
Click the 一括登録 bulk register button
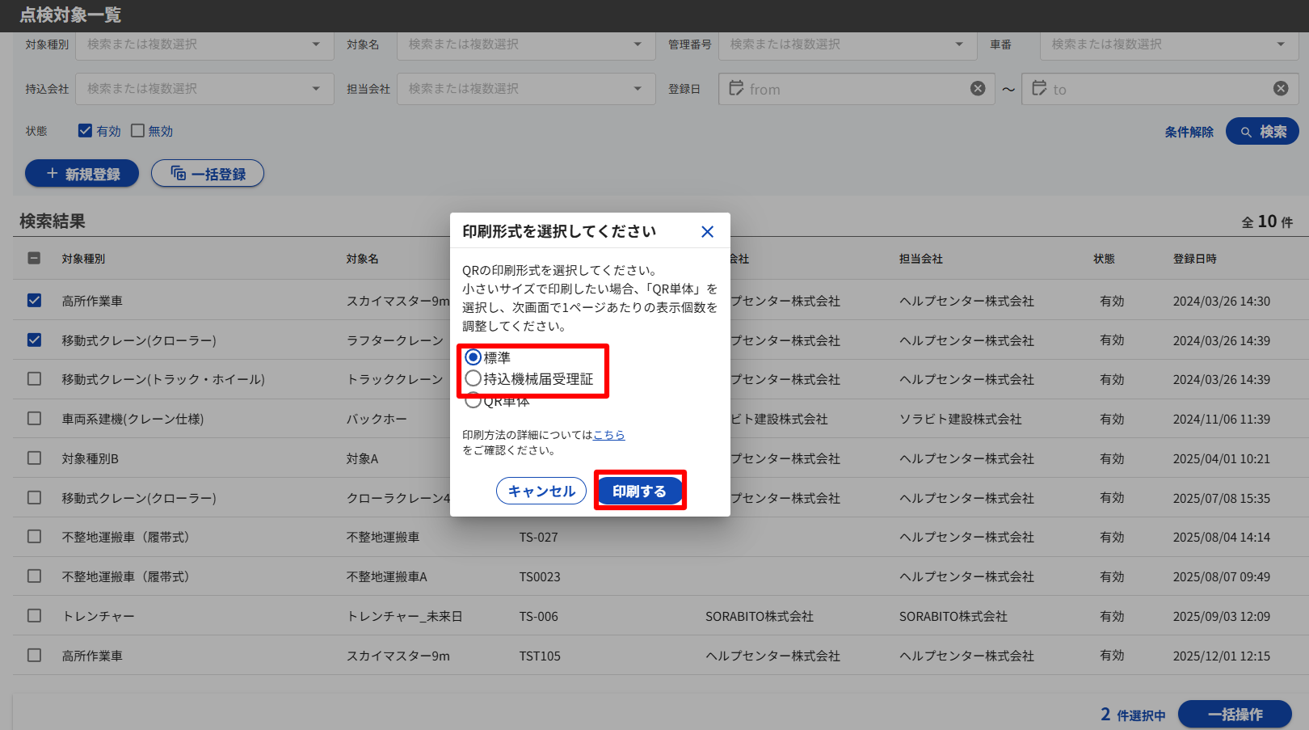coord(208,174)
